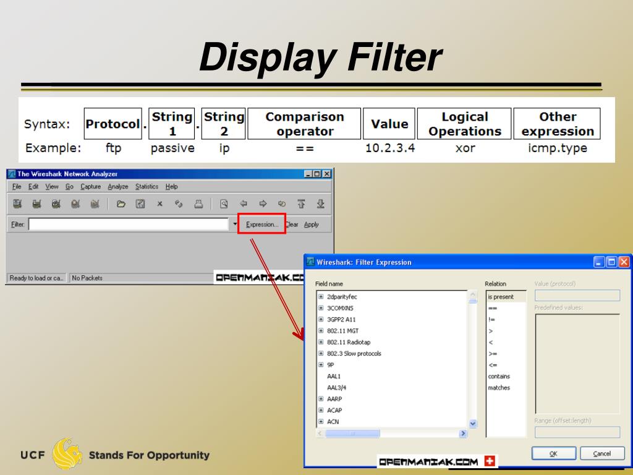Click the List capture interfaces toolbar icon
The width and height of the screenshot is (633, 475).
click(x=17, y=204)
